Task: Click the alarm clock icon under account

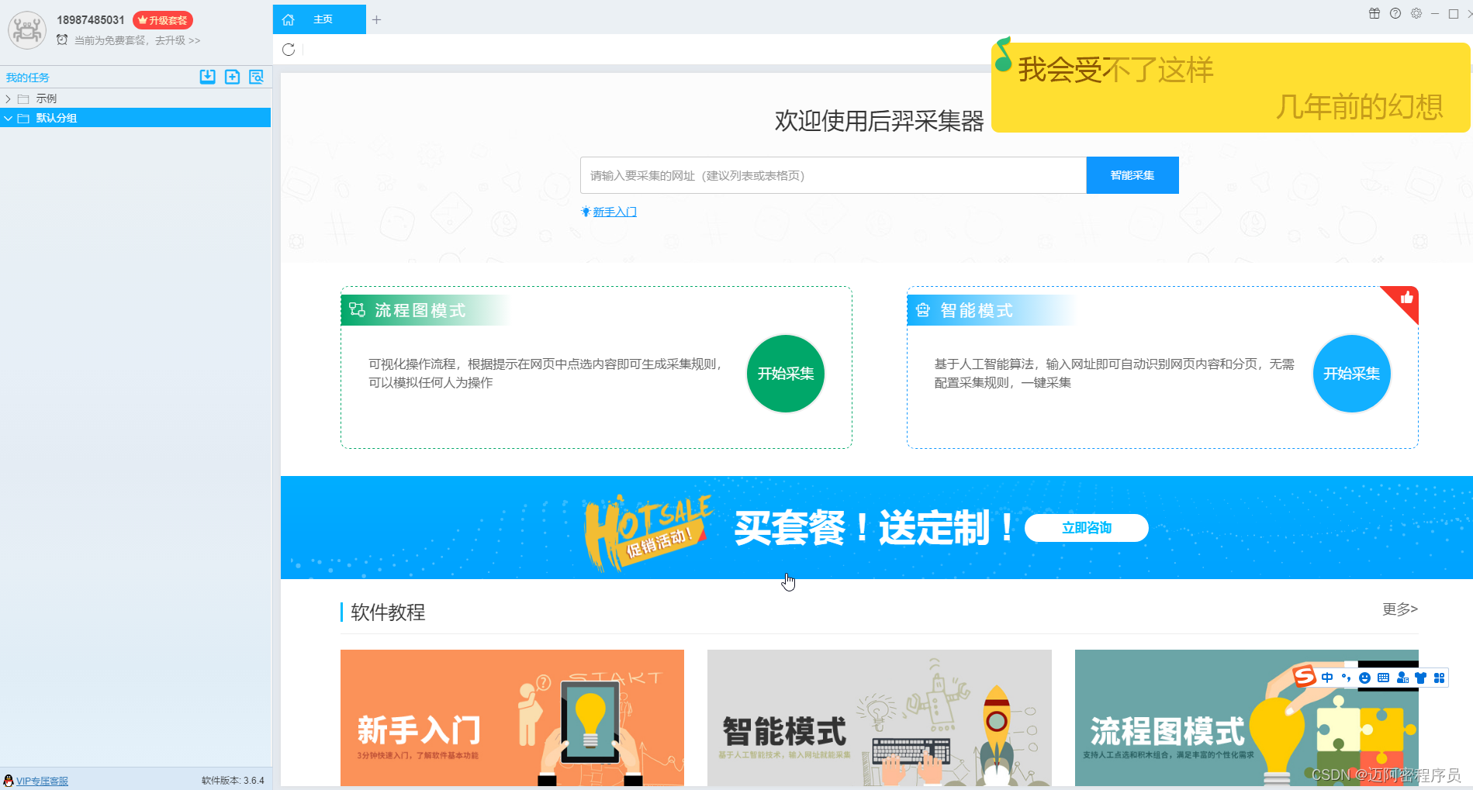Action: coord(63,40)
